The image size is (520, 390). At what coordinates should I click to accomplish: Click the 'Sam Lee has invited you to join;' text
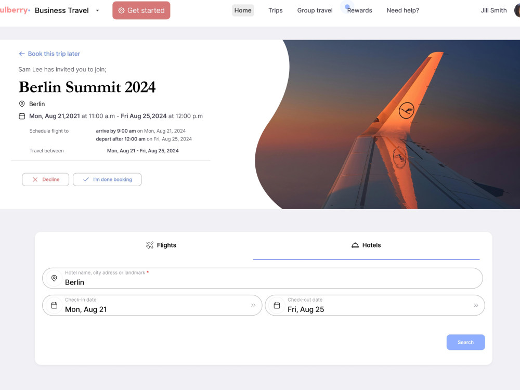tap(62, 69)
